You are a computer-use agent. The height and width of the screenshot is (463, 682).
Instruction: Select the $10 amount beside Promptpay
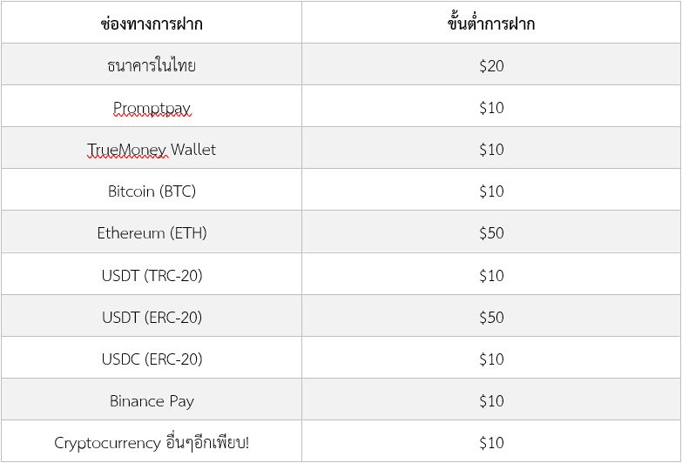click(491, 108)
